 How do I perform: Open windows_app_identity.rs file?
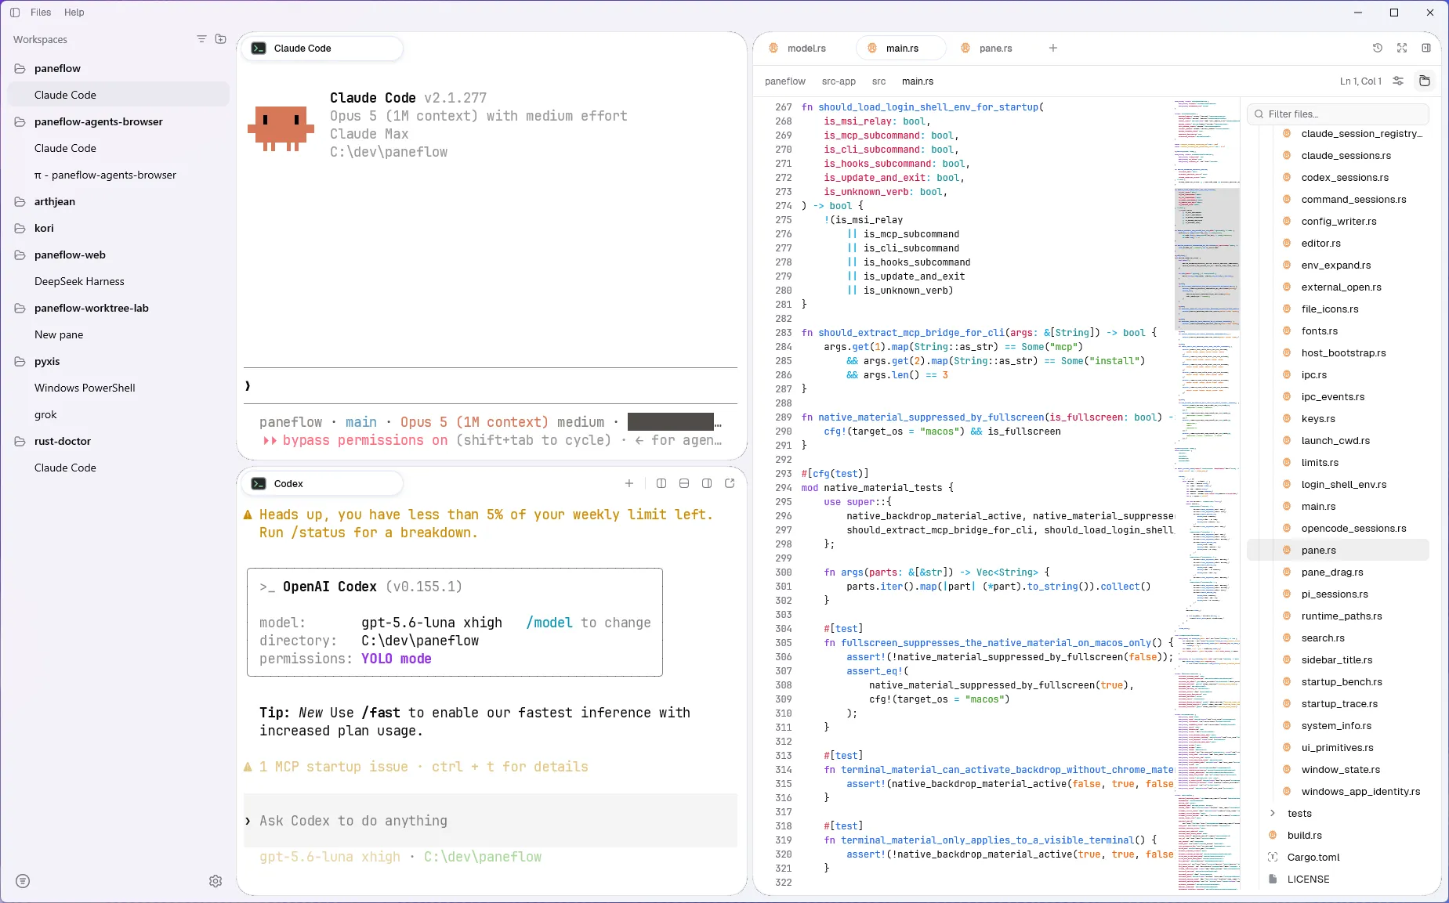pos(1360,791)
